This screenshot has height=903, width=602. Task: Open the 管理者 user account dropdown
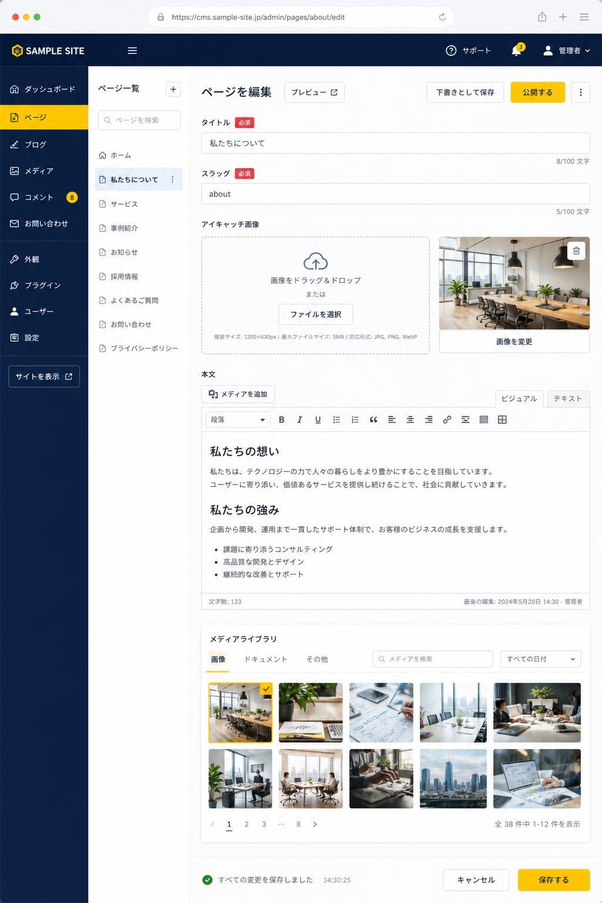pyautogui.click(x=566, y=51)
